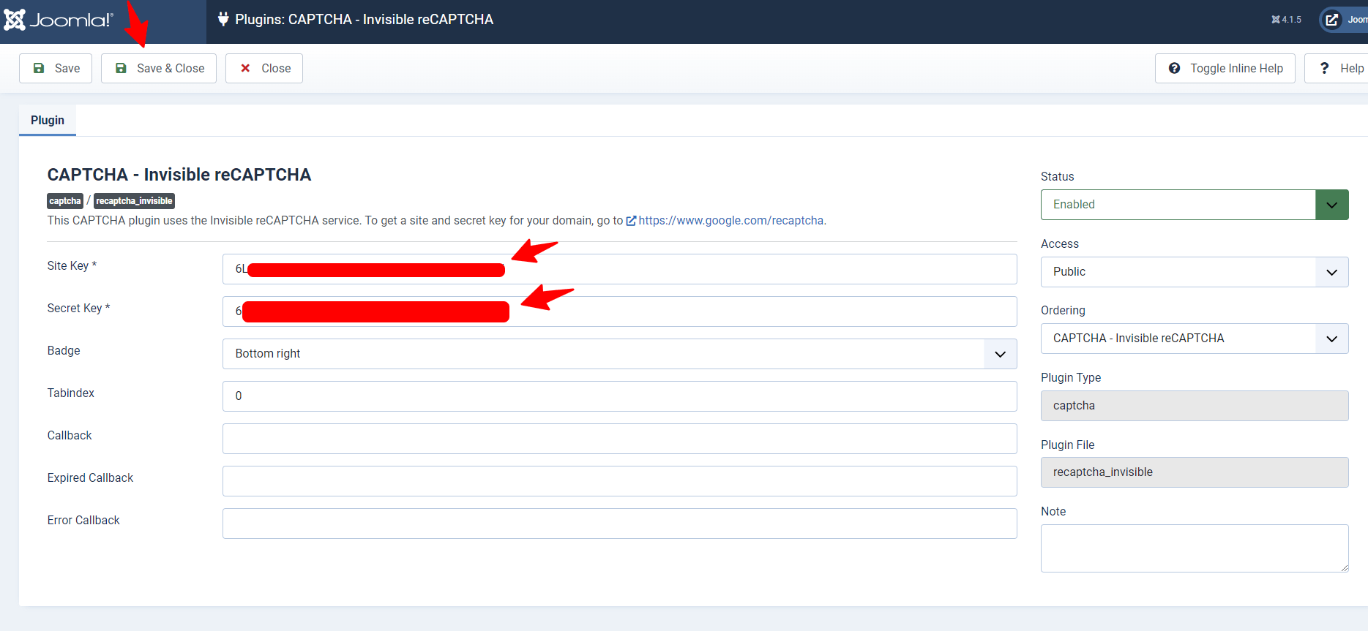
Task: Click the Badge label
Action: (64, 350)
